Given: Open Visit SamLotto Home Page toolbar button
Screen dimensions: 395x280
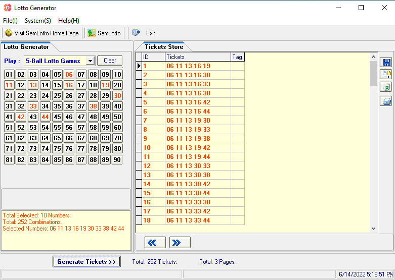Looking at the screenshot, I should point(42,33).
